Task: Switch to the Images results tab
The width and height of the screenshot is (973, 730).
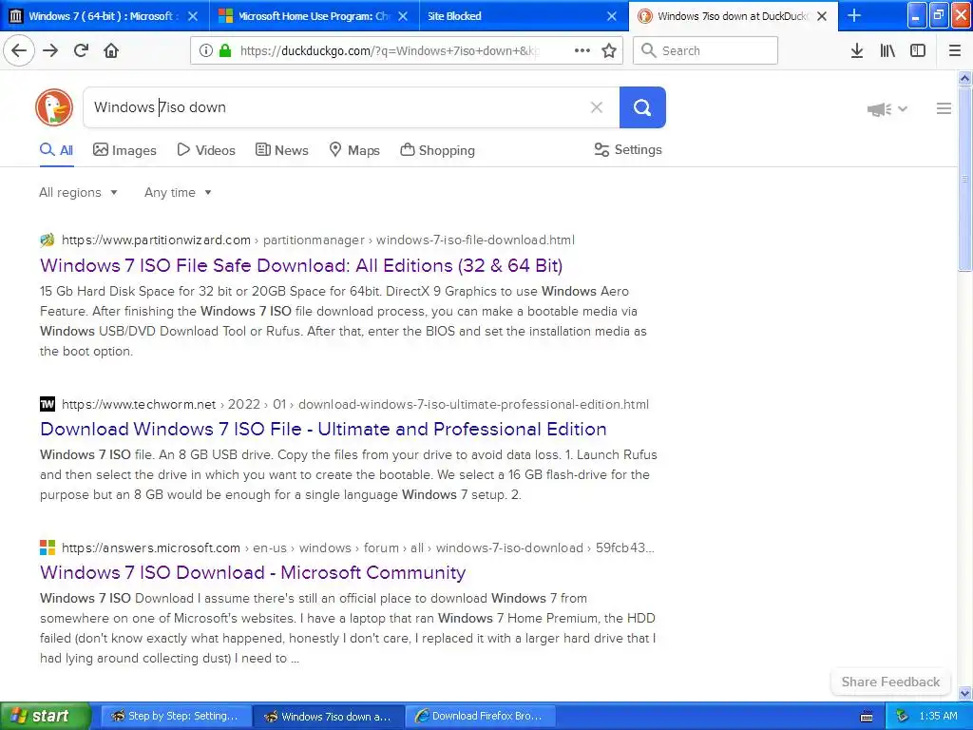Action: coord(124,150)
